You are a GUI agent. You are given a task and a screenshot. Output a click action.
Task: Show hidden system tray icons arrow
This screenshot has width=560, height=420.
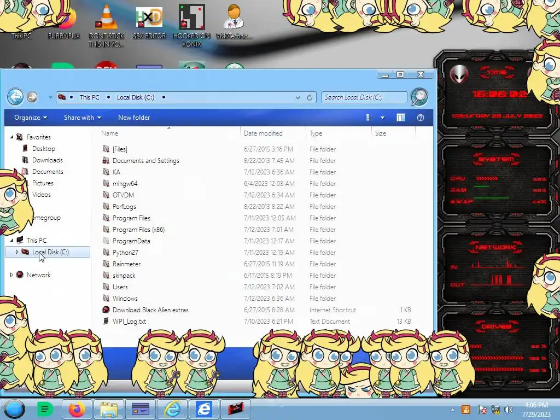452,410
